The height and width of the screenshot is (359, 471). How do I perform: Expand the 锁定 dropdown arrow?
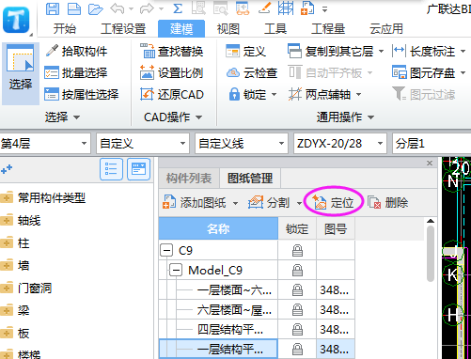tap(275, 95)
